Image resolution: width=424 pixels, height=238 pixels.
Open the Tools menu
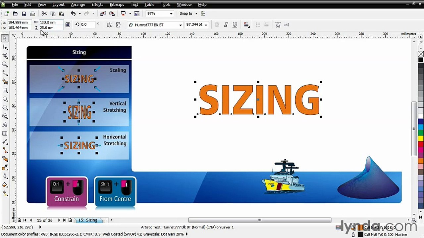pos(166,4)
